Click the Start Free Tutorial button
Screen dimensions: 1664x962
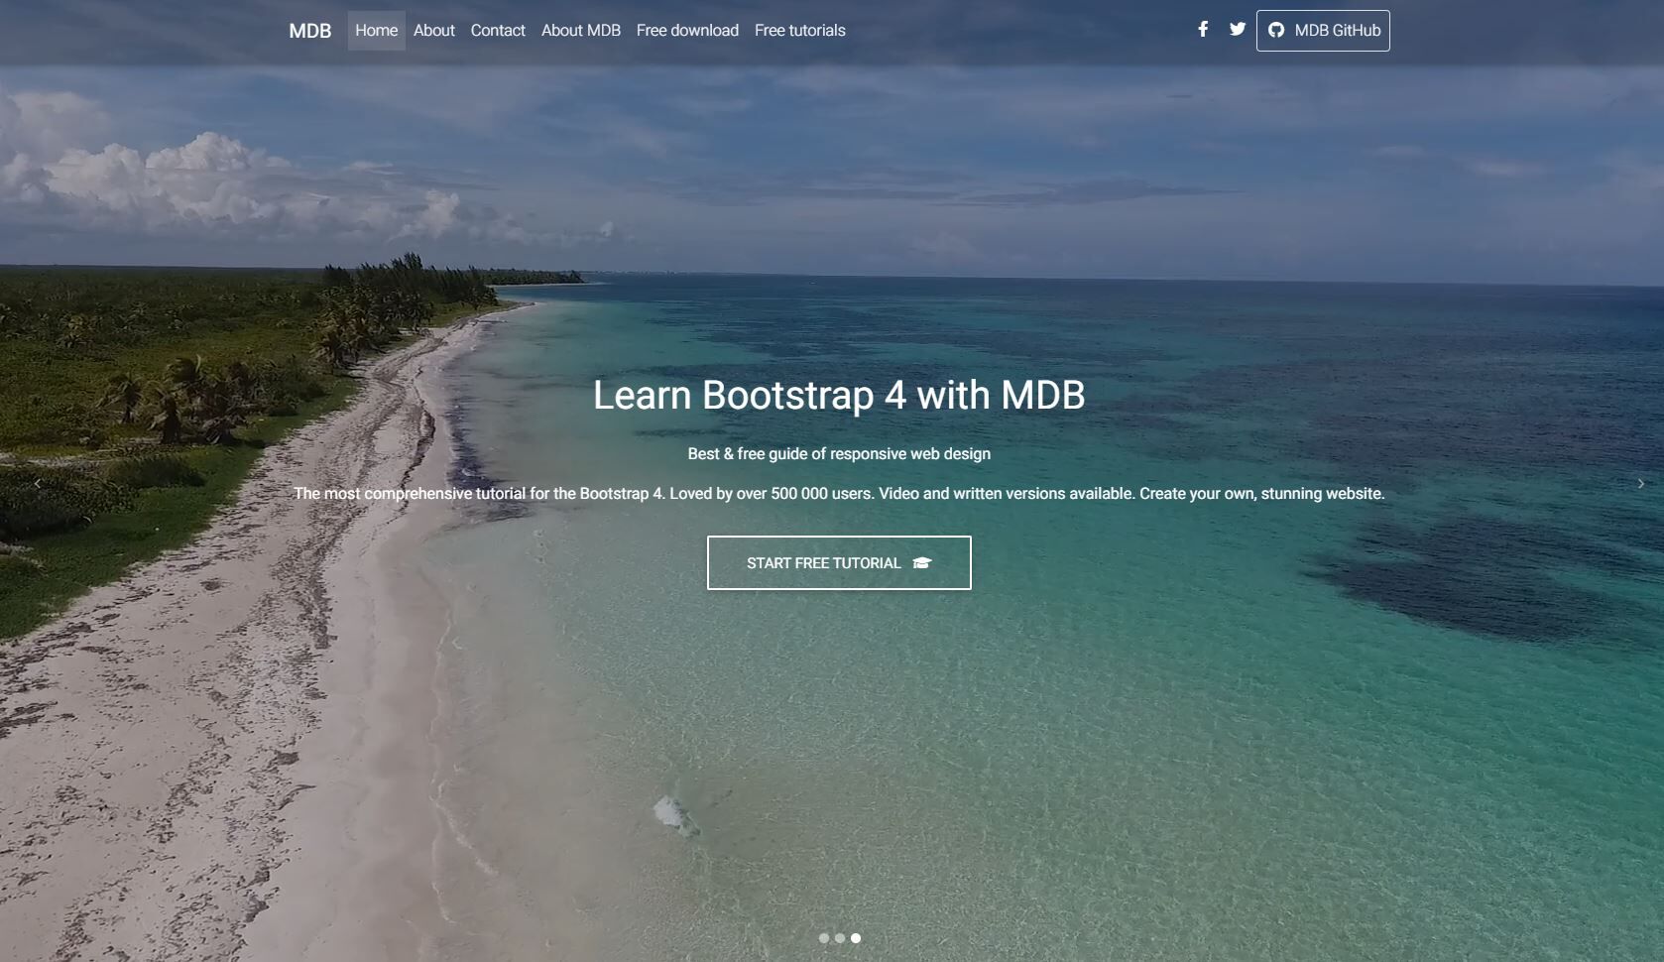point(839,562)
